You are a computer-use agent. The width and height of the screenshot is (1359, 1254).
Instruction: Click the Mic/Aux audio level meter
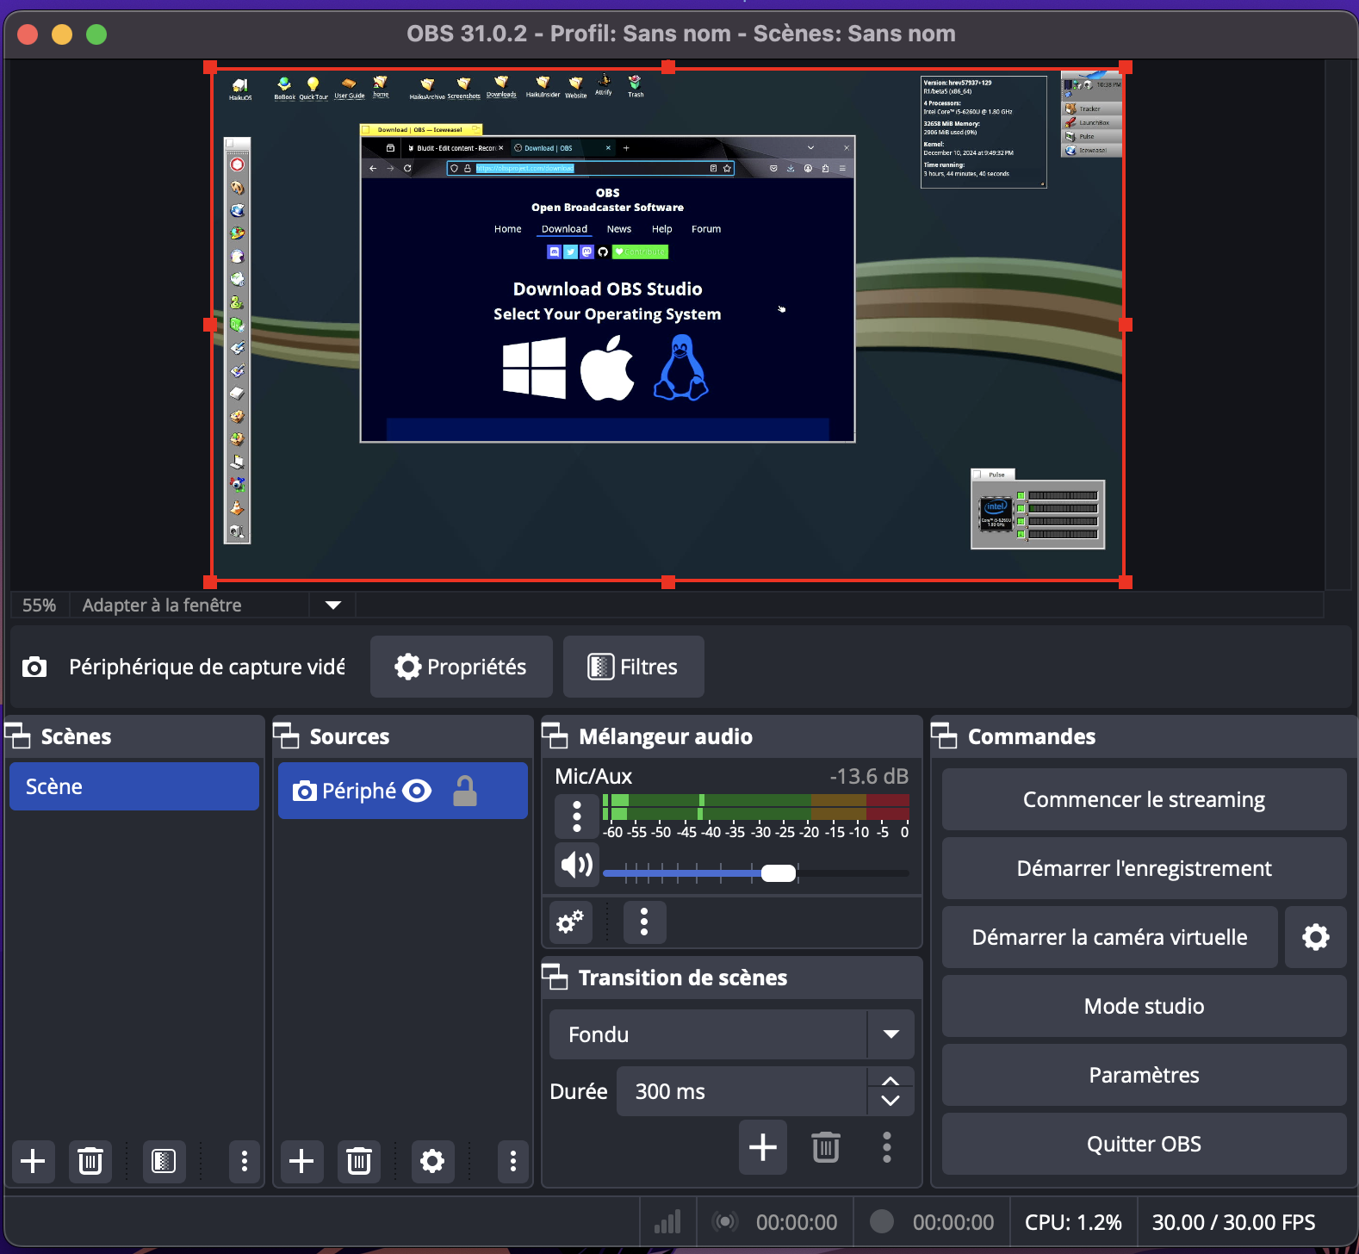tap(756, 807)
